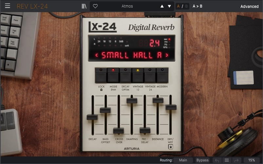Open the undo history list icon
The image size is (263, 164).
pyautogui.click(x=226, y=160)
